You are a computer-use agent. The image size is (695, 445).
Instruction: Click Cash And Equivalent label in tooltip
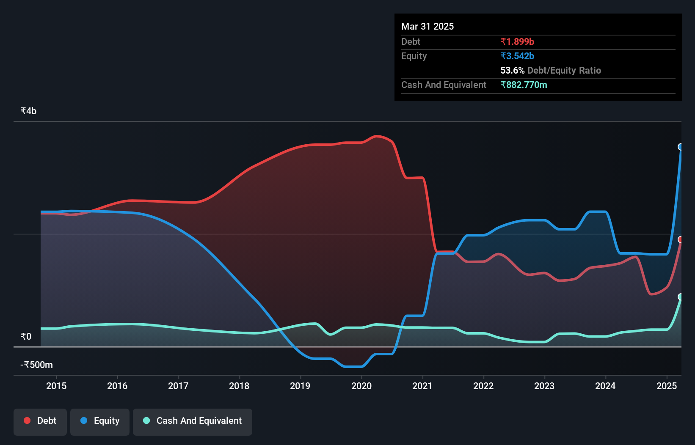[x=444, y=85]
